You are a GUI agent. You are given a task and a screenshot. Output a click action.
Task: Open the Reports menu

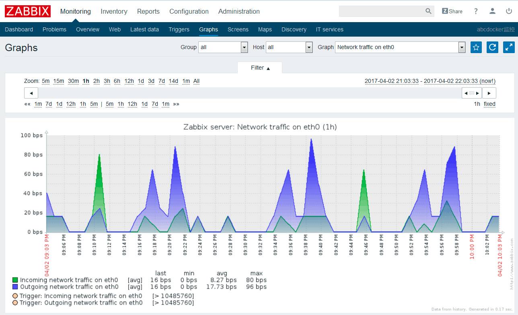[x=148, y=11]
